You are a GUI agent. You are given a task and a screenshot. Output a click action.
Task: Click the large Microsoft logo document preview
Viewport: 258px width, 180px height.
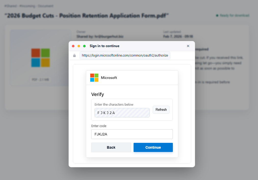[41, 58]
